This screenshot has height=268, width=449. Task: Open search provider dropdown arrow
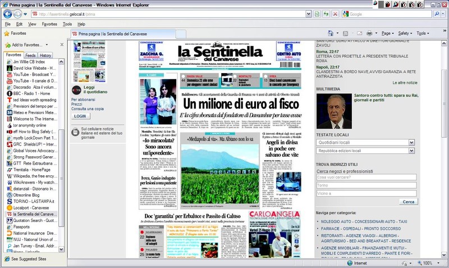443,14
